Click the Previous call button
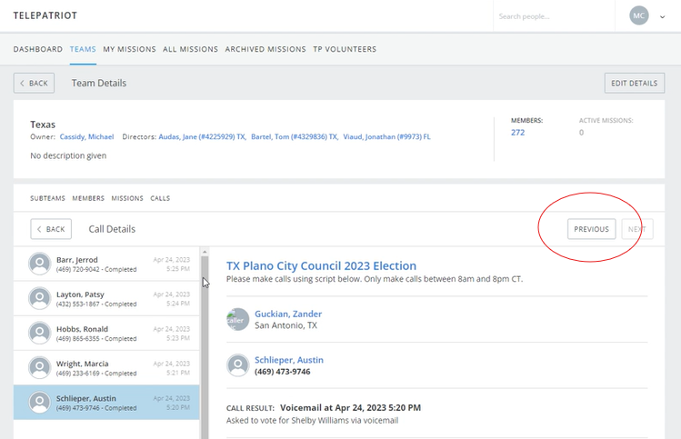681x439 pixels. point(591,229)
